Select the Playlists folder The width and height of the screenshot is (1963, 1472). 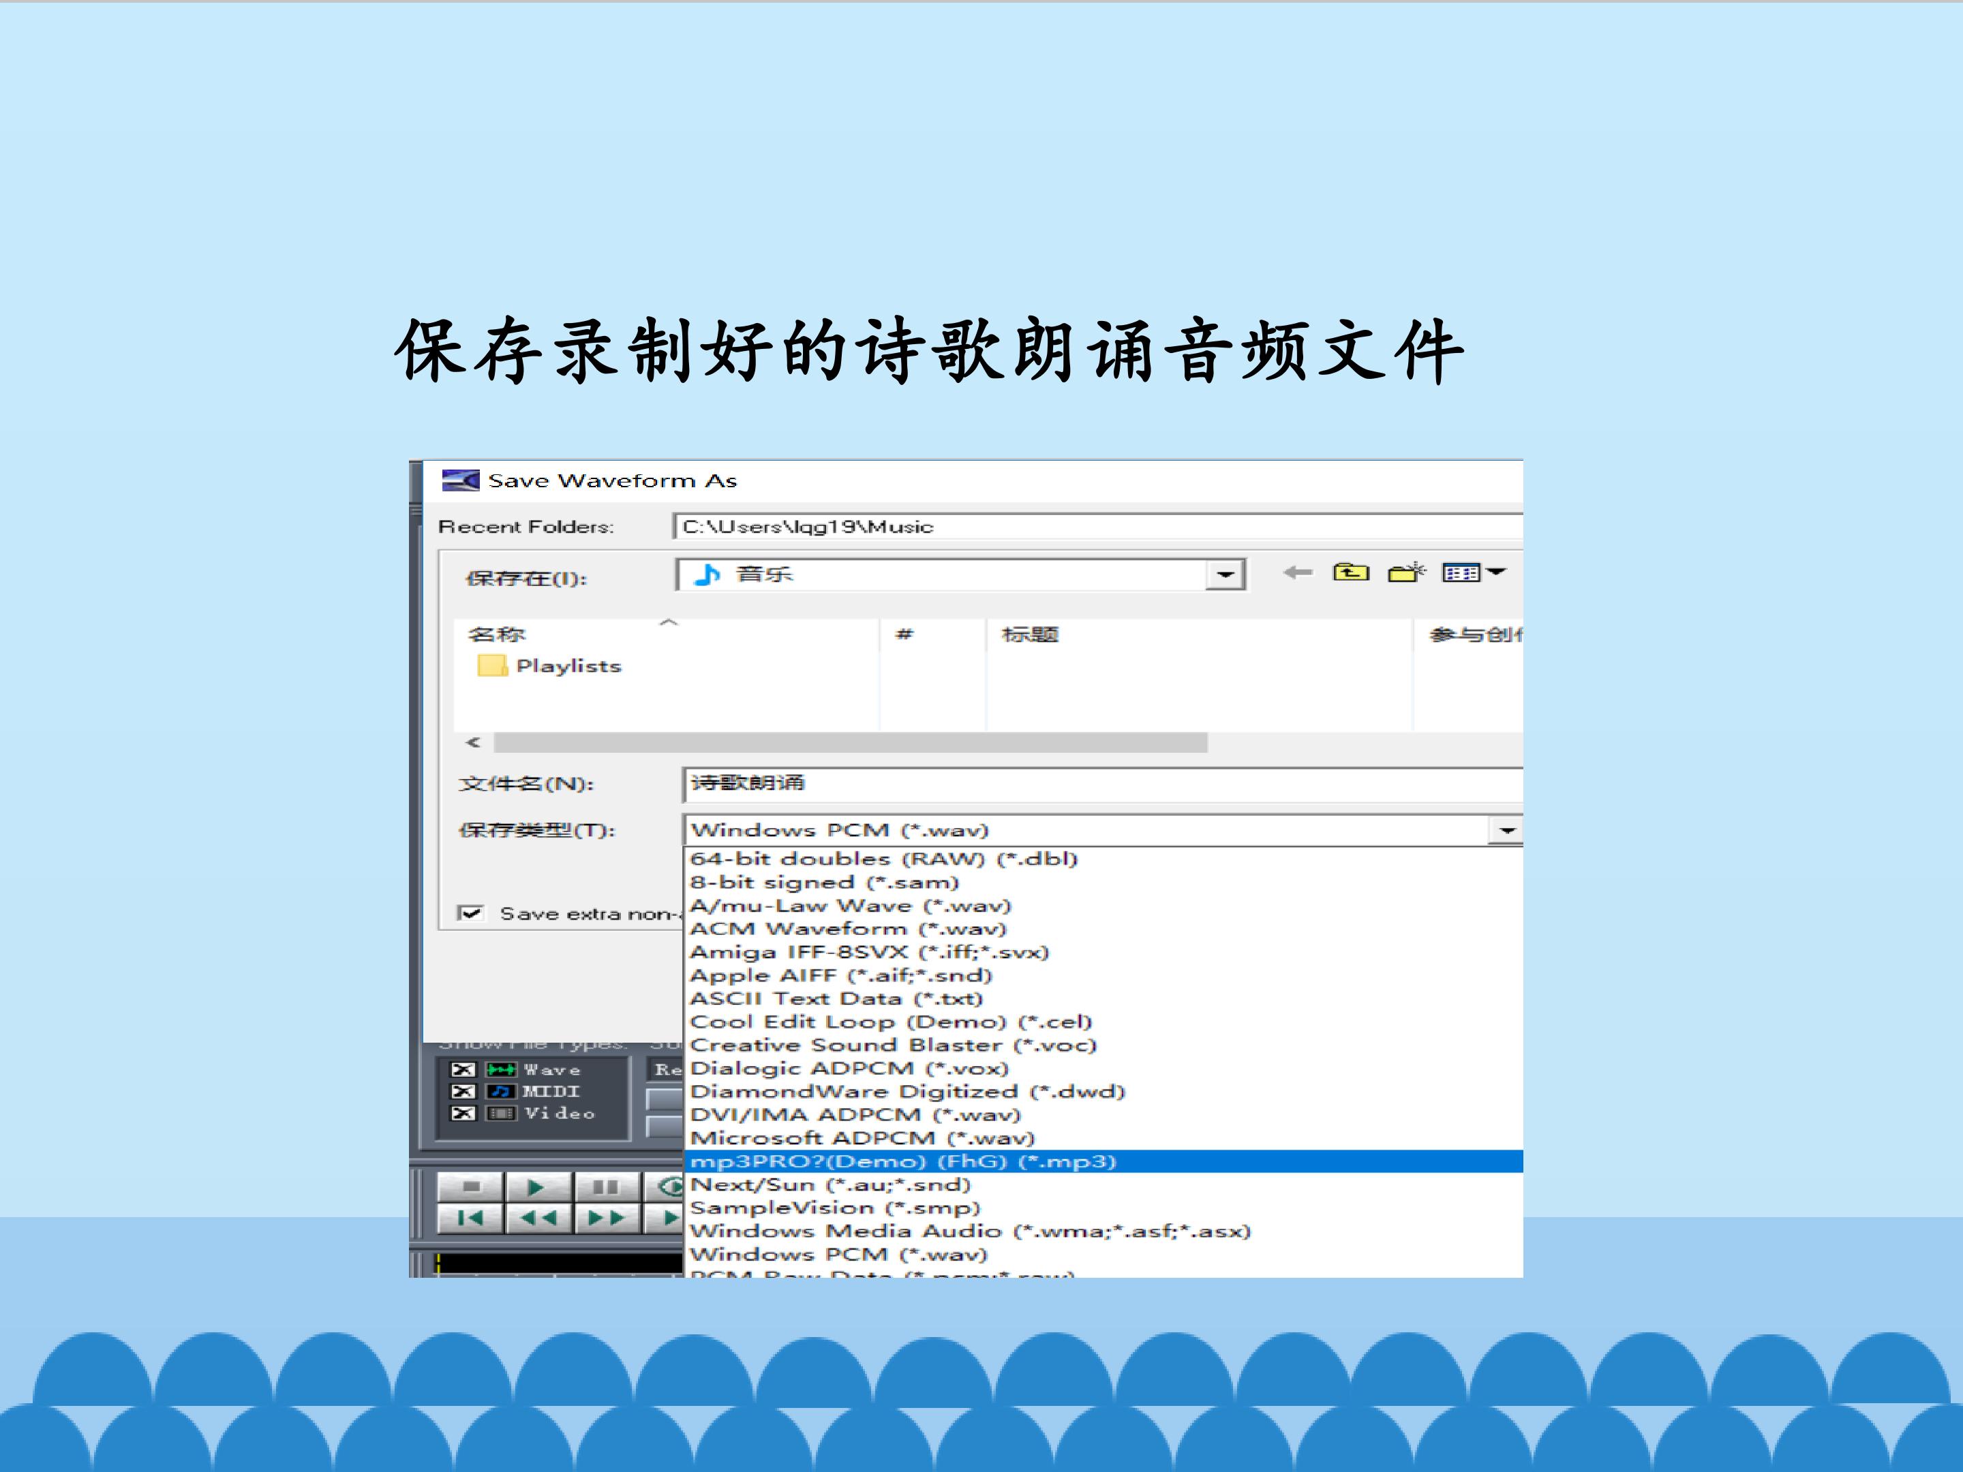(x=549, y=665)
